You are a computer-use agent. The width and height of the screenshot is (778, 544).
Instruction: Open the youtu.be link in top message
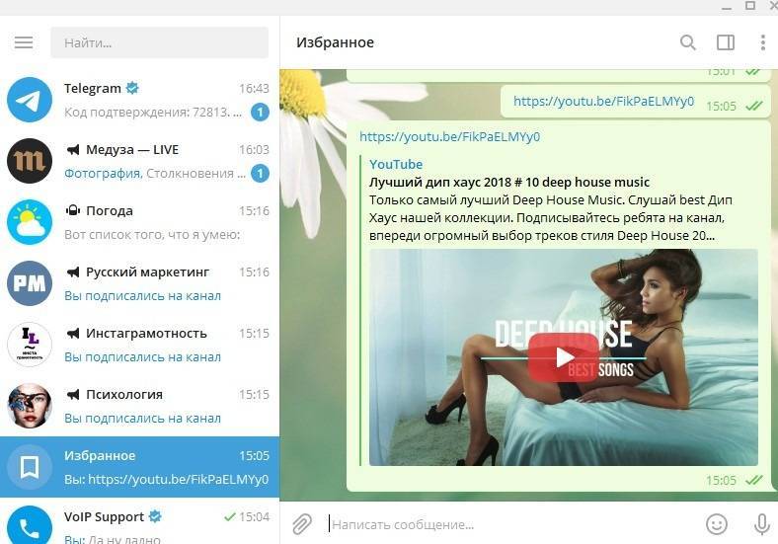(x=603, y=102)
